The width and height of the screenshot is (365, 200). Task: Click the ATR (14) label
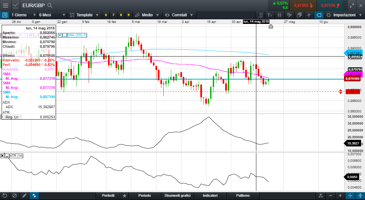tap(16, 156)
